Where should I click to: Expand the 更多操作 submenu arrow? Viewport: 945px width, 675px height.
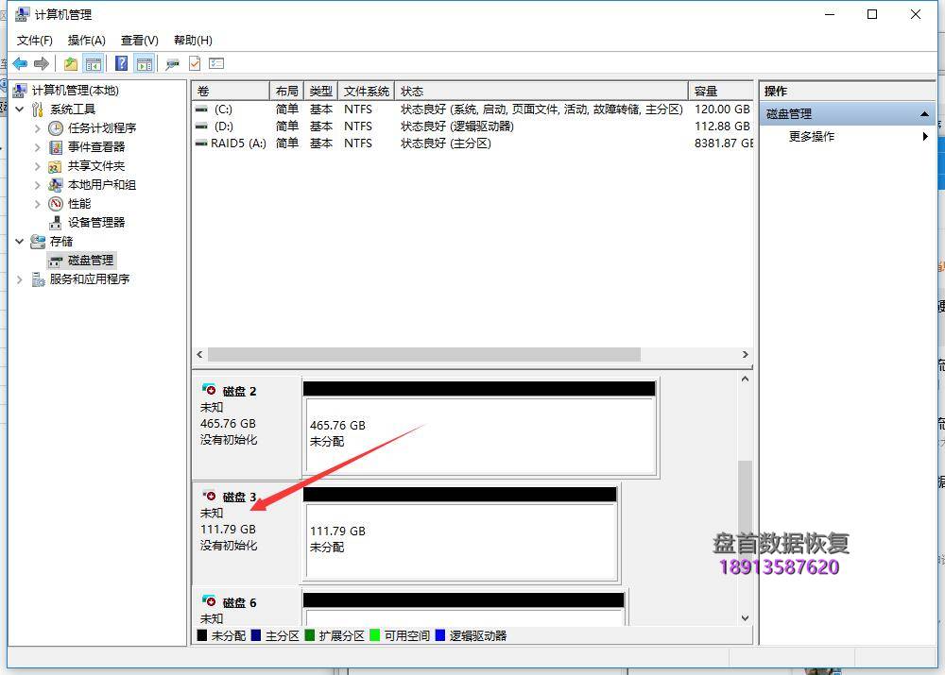click(x=925, y=135)
